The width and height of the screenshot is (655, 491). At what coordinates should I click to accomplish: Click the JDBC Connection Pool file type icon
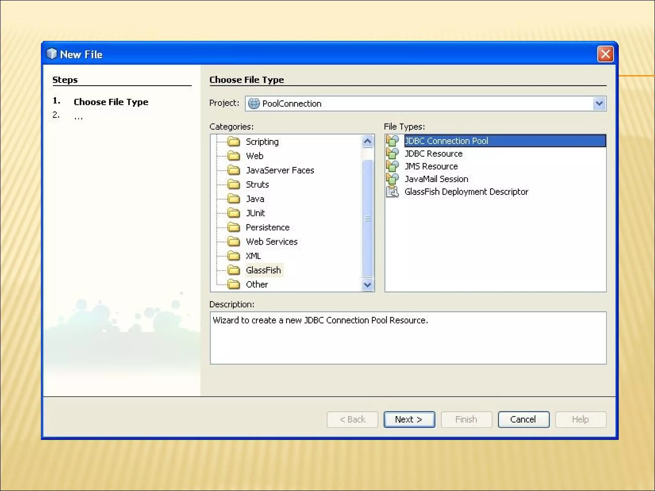392,141
